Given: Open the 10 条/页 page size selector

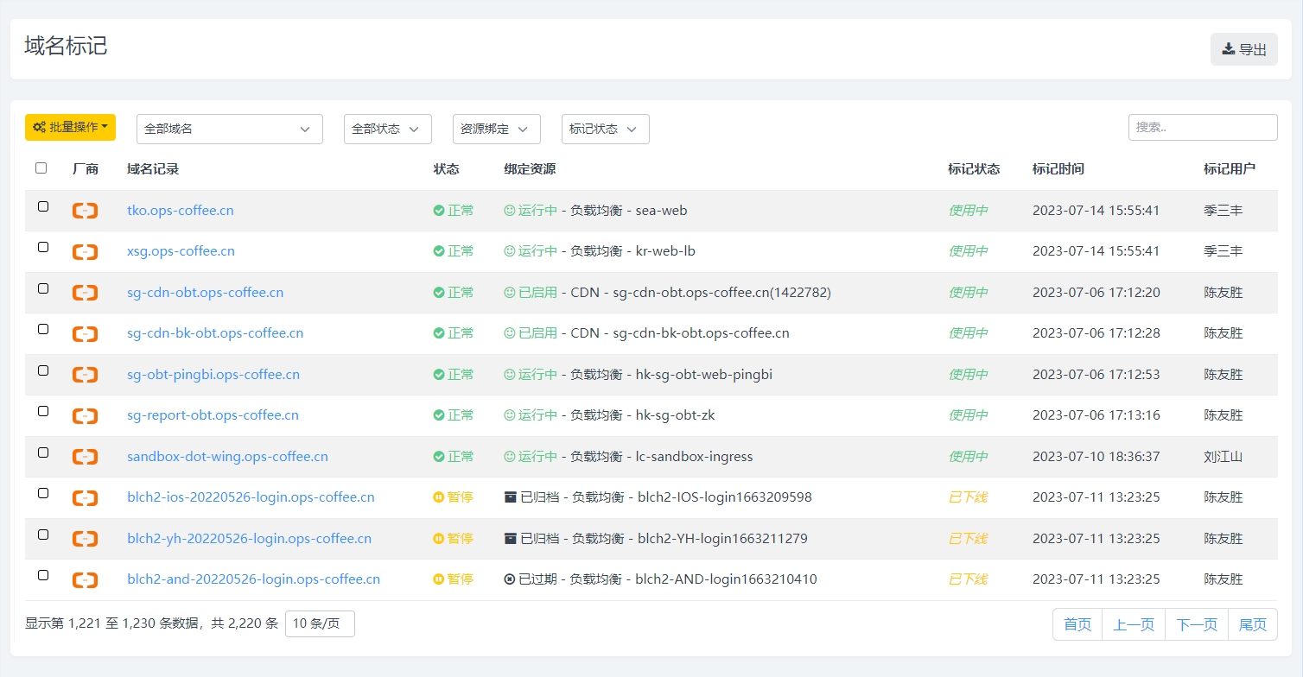Looking at the screenshot, I should [320, 624].
